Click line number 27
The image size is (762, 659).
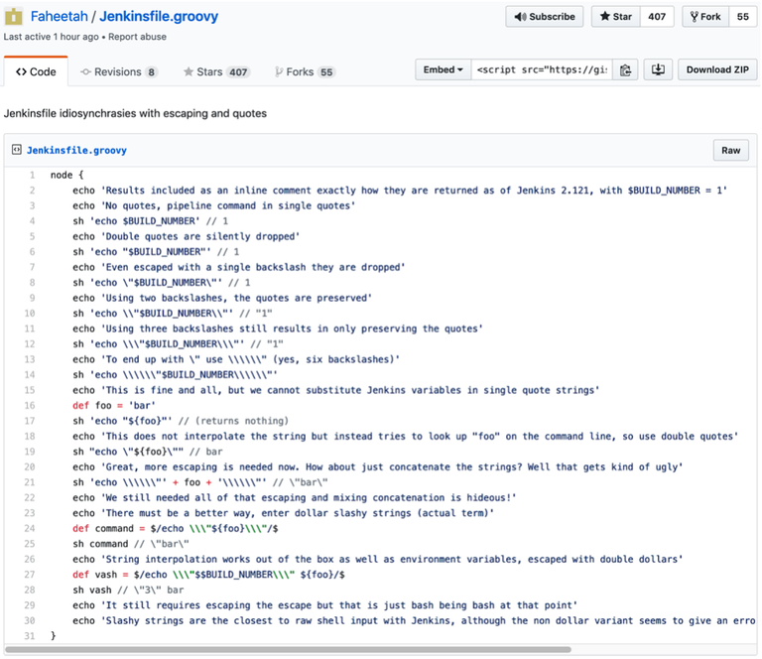coord(30,575)
